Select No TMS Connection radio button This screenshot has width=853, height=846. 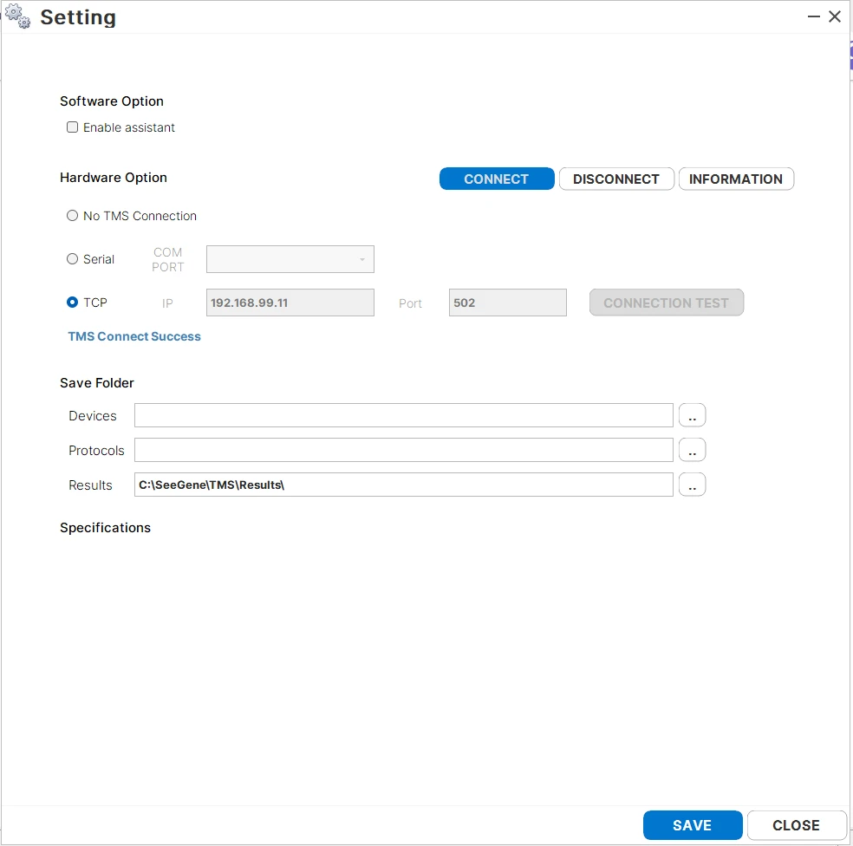[72, 216]
